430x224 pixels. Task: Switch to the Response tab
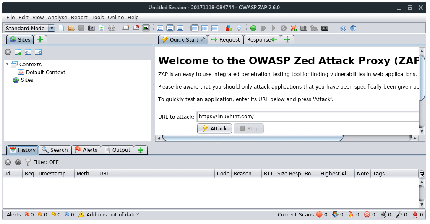262,40
